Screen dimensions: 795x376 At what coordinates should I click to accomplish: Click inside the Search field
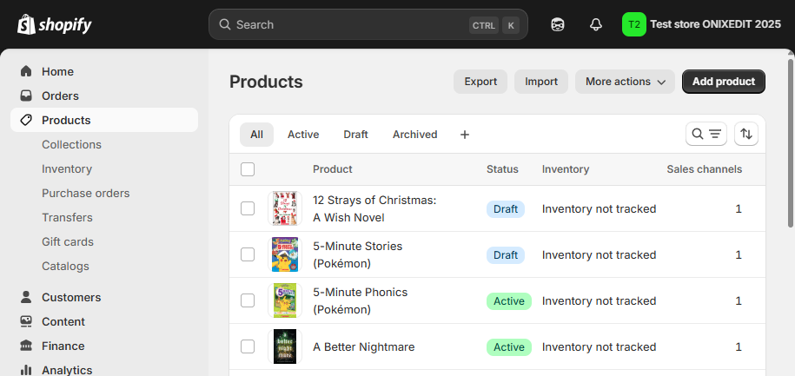[x=368, y=24]
